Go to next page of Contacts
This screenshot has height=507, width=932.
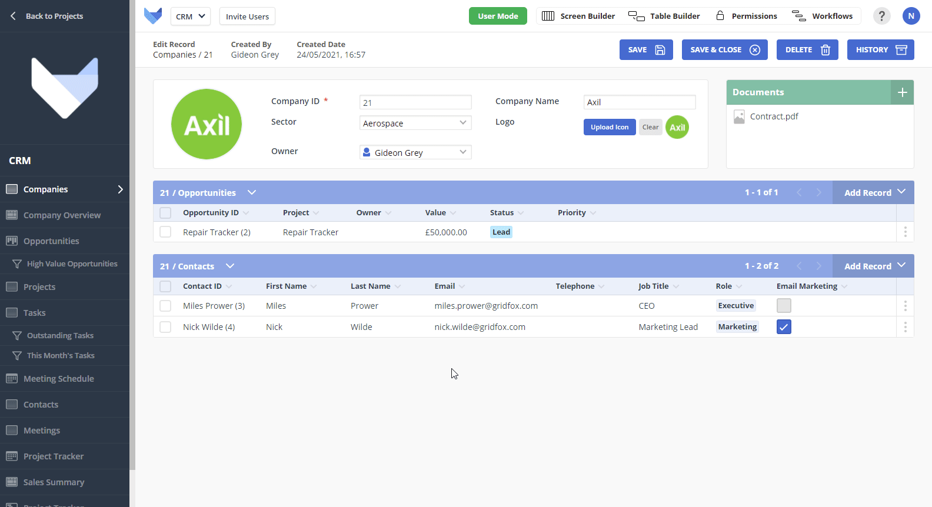coord(818,266)
